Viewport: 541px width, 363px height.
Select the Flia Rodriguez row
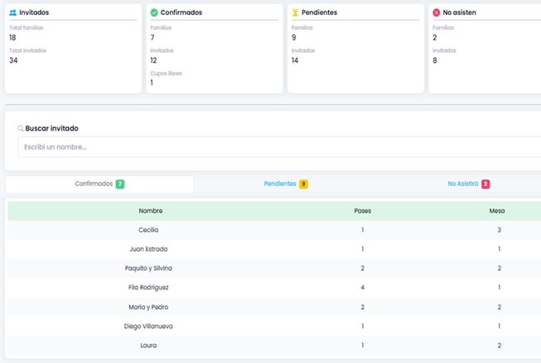150,288
